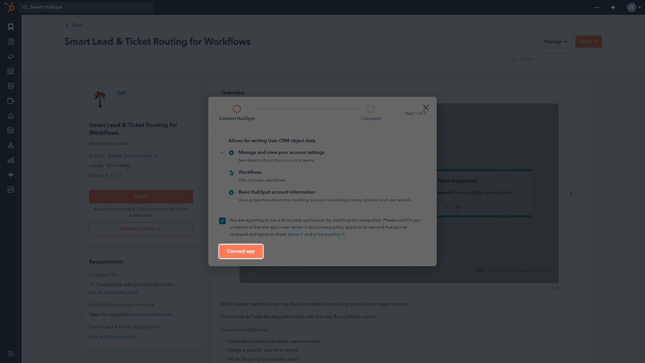645x363 pixels.
Task: Click the "Step 1 of 2" indicator text
Action: tap(415, 113)
